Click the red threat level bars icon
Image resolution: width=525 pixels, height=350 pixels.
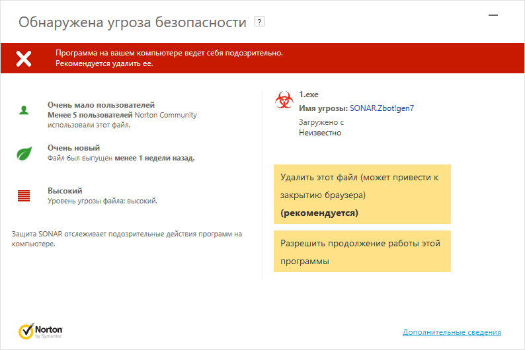click(24, 195)
